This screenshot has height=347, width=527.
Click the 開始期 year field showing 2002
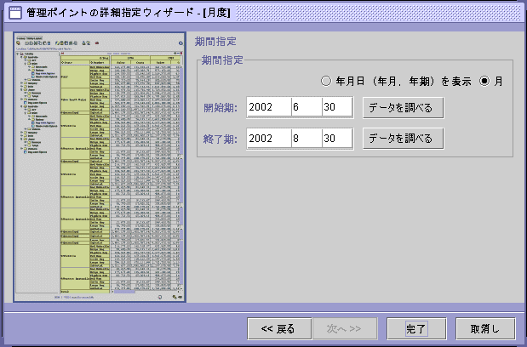(x=266, y=108)
